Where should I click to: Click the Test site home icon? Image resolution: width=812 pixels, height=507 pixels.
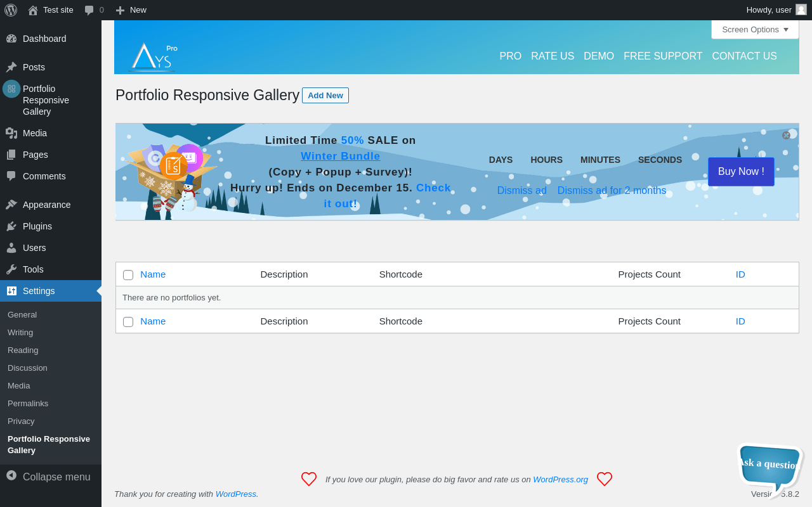(x=33, y=10)
